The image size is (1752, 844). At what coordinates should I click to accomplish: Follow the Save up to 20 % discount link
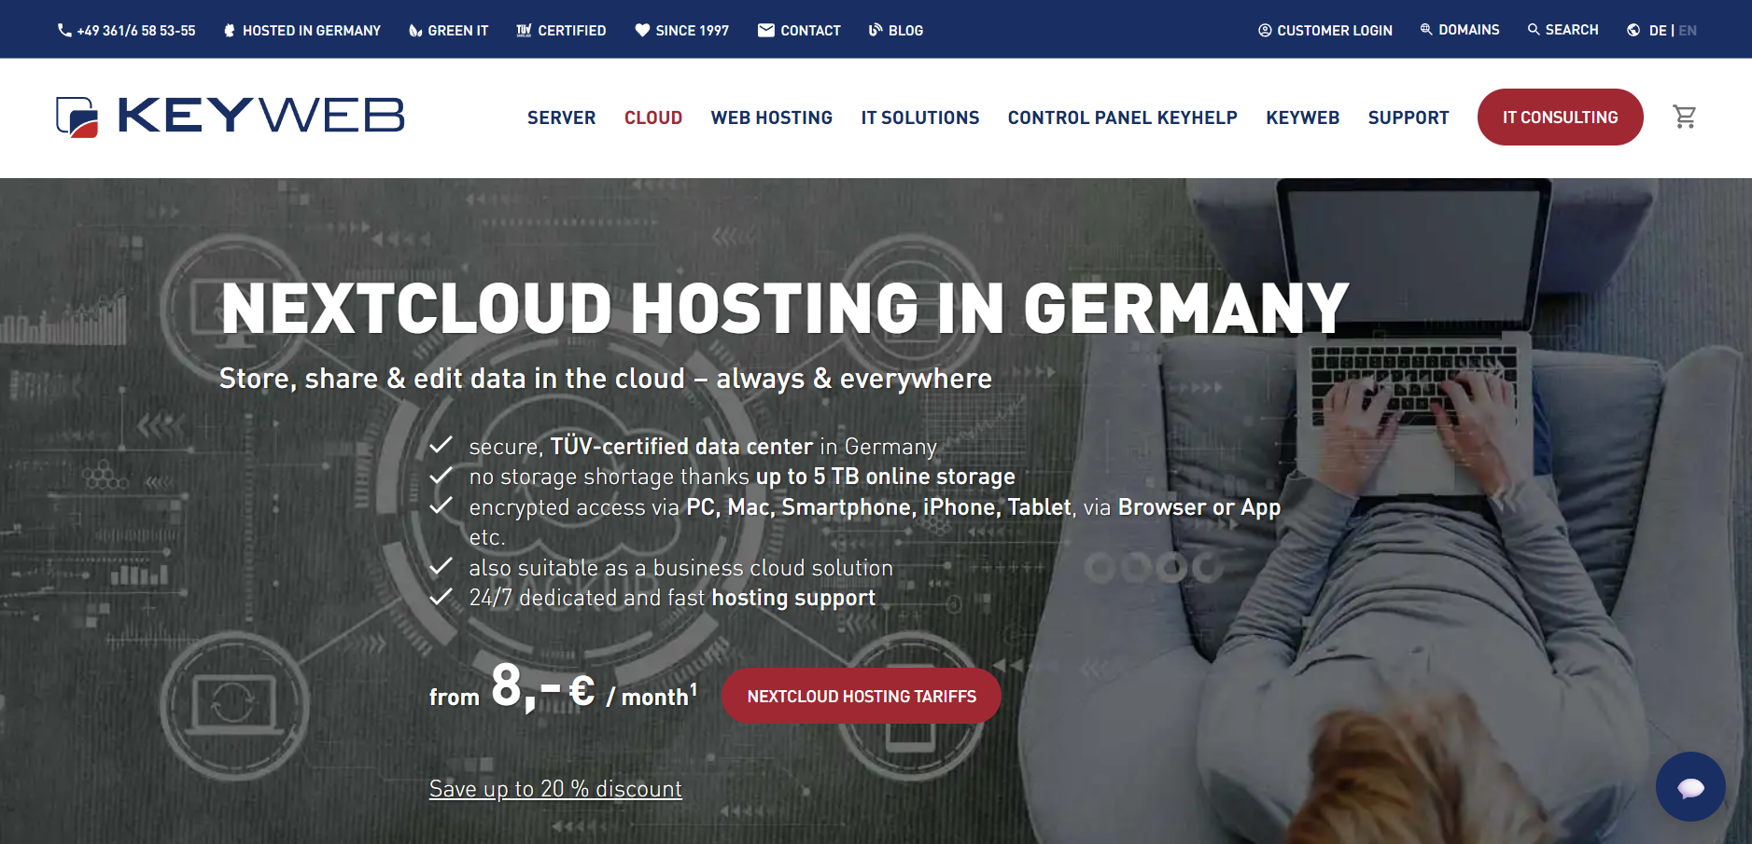(x=555, y=789)
